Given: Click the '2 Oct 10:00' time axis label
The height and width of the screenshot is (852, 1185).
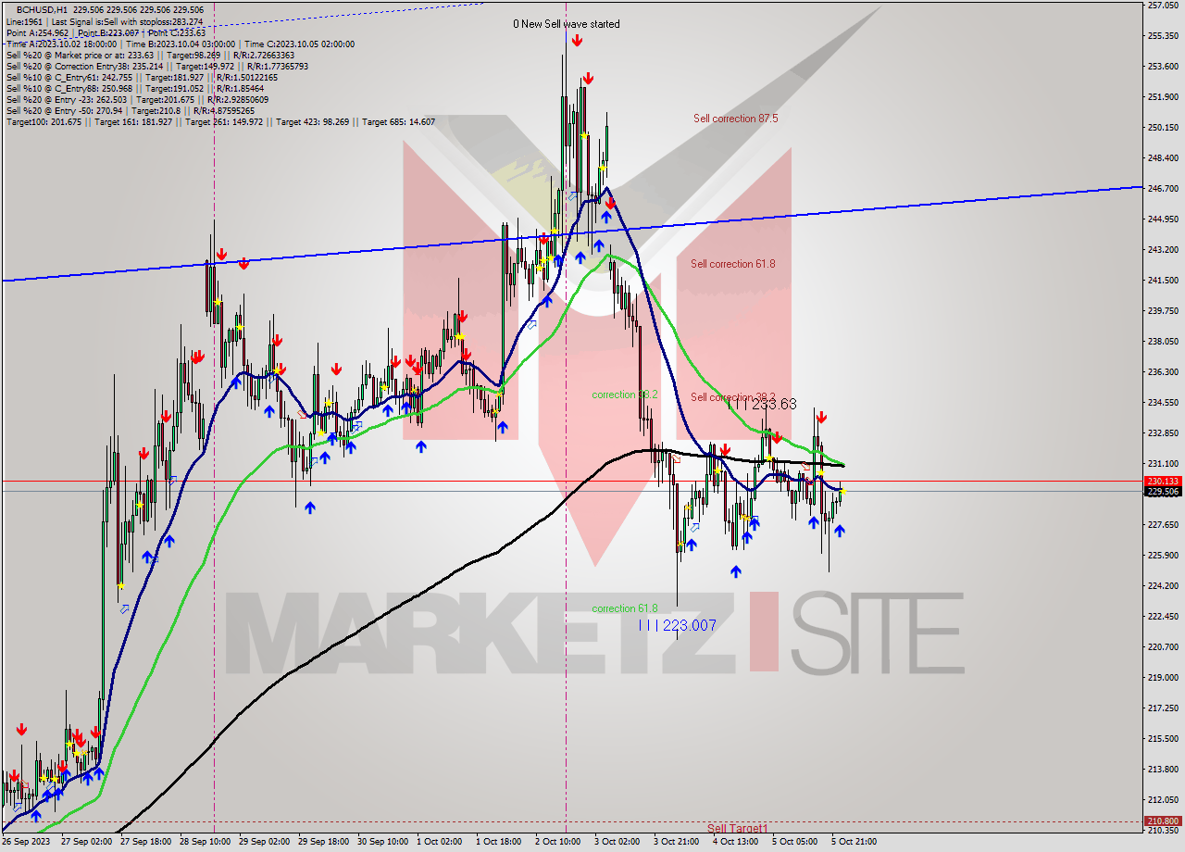Looking at the screenshot, I should pyautogui.click(x=558, y=842).
